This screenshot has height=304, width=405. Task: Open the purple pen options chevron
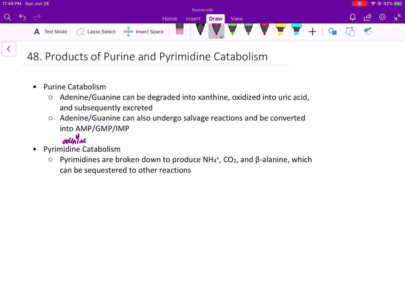(x=221, y=37)
